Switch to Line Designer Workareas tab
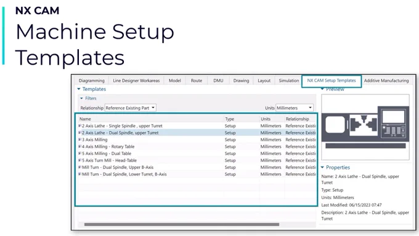 (x=136, y=81)
